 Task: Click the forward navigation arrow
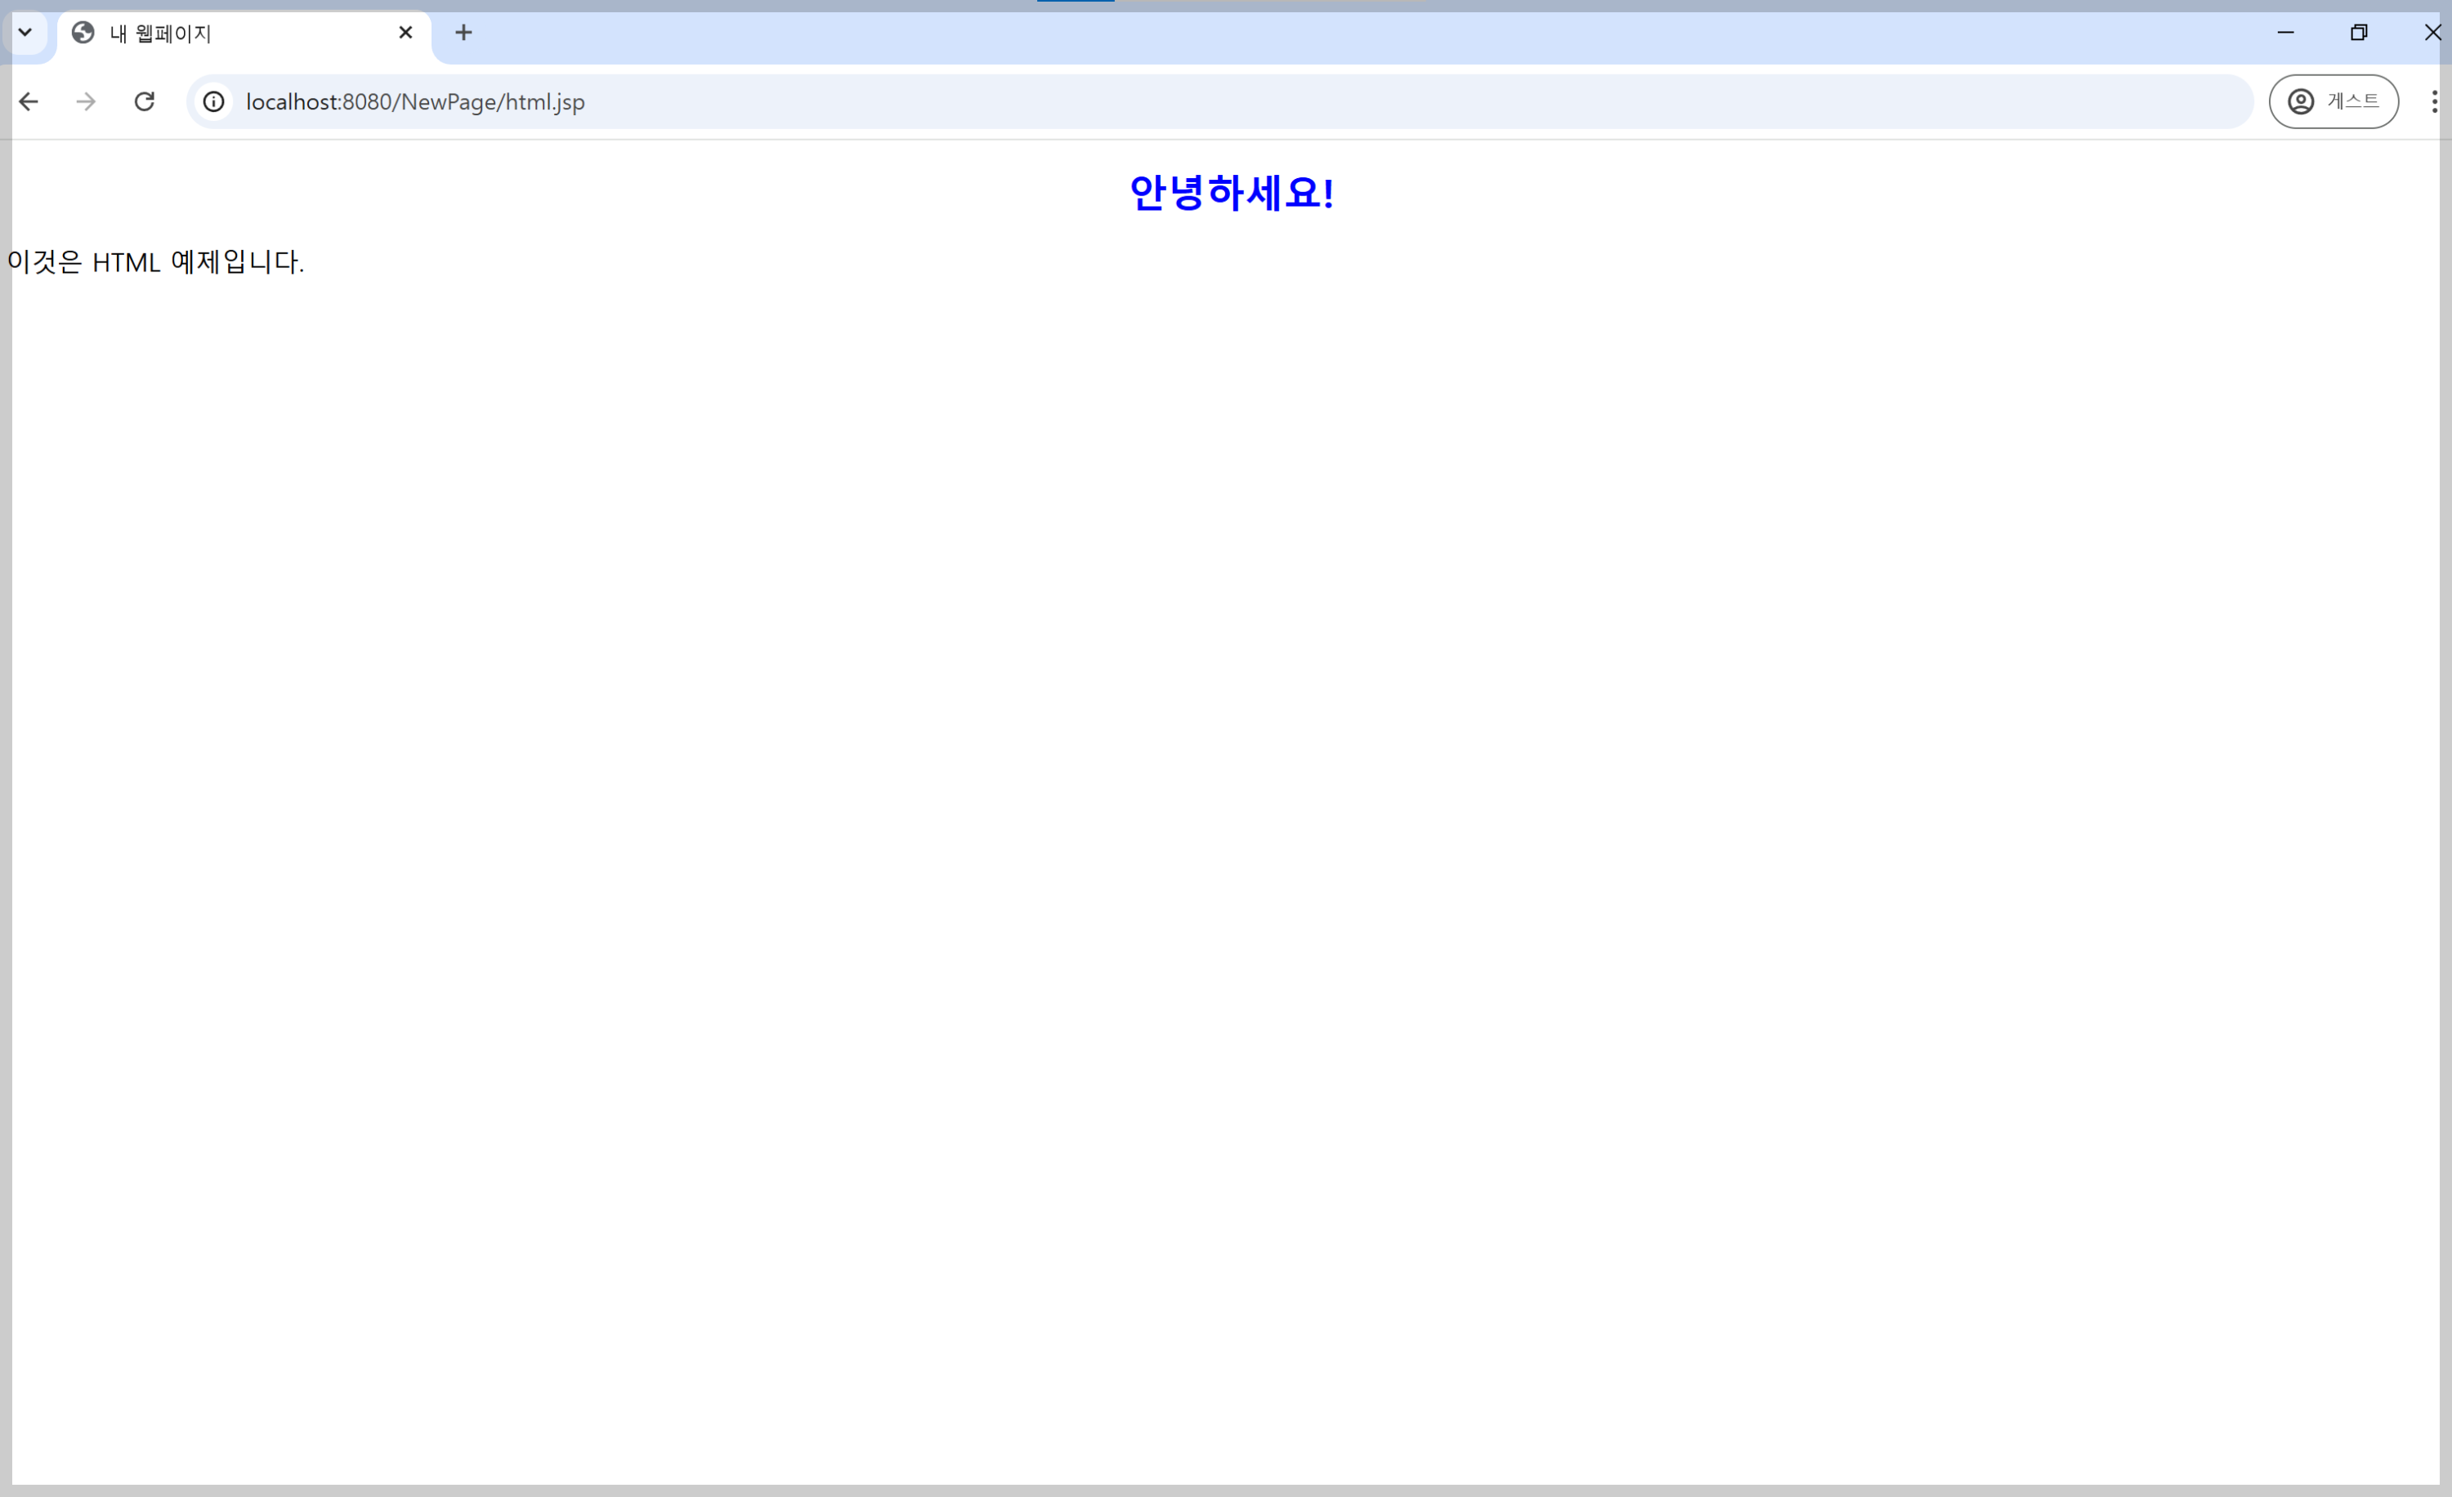[87, 101]
